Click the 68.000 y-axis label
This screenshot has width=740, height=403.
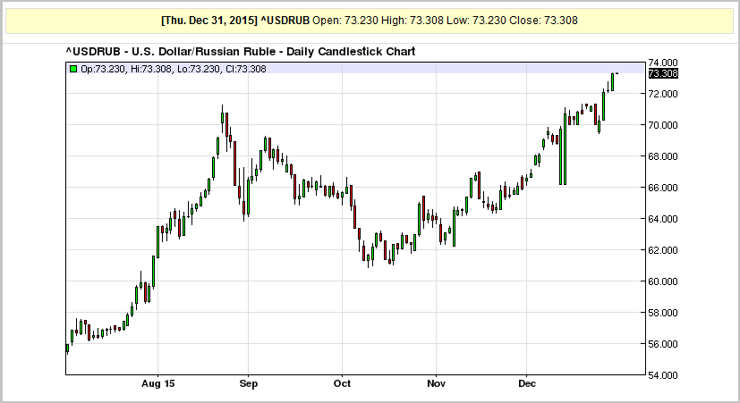pyautogui.click(x=663, y=156)
